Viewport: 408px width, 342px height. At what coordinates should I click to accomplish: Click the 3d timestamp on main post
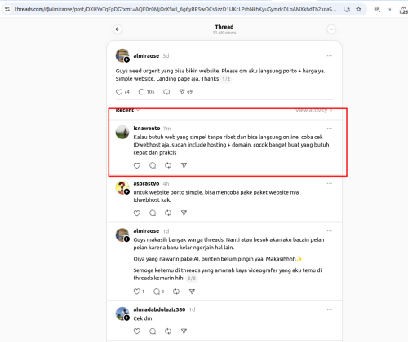pos(166,56)
